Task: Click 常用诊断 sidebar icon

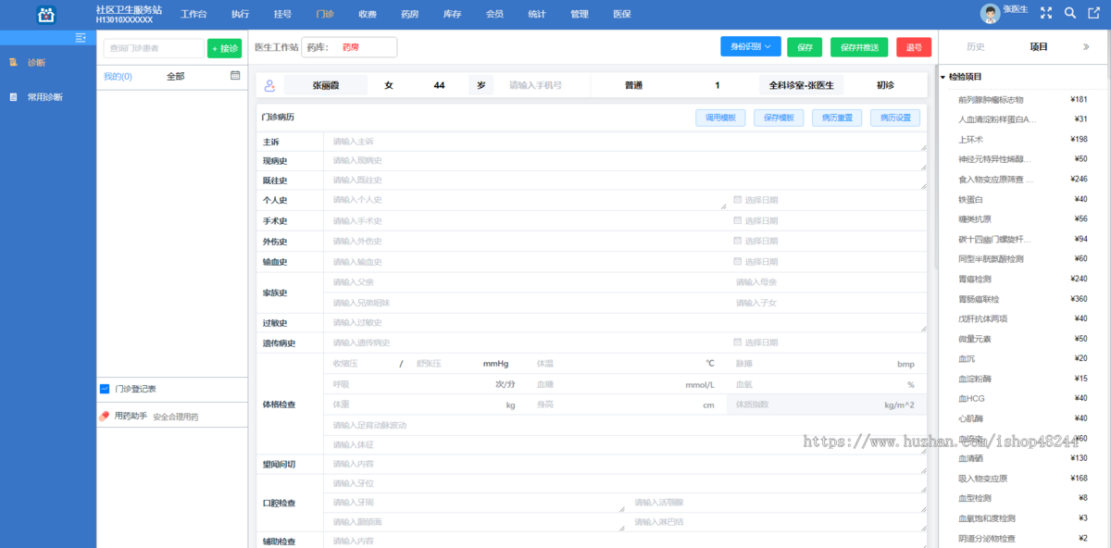Action: [14, 96]
